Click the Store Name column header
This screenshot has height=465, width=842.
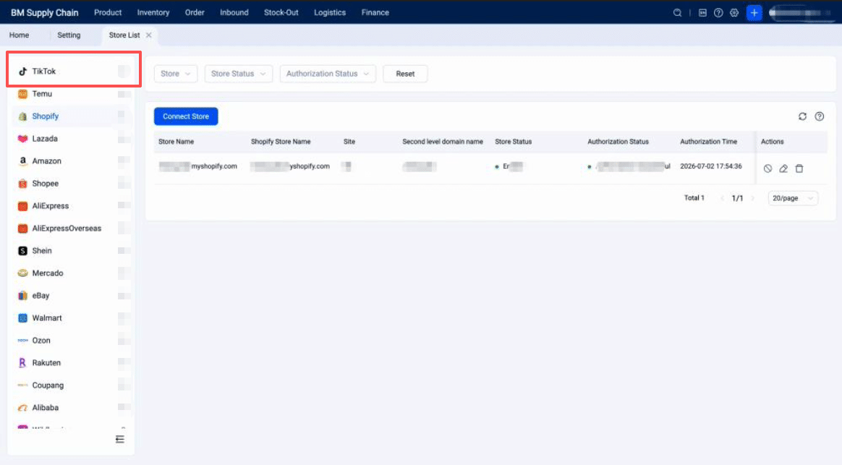coord(176,142)
